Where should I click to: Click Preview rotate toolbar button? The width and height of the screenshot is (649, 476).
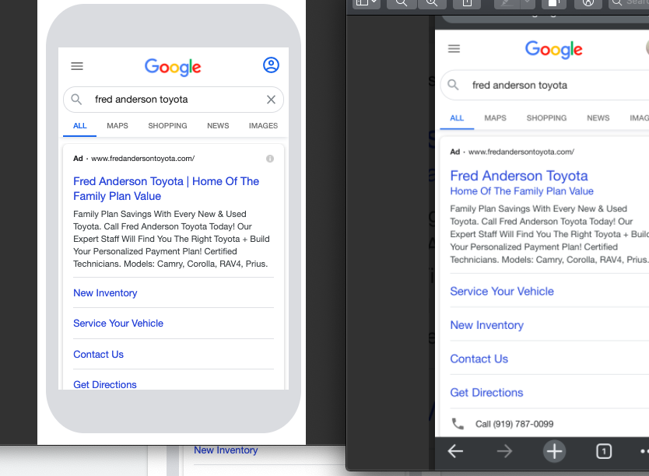pos(554,4)
